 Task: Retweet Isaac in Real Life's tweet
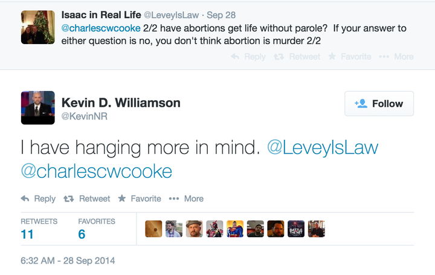click(297, 57)
